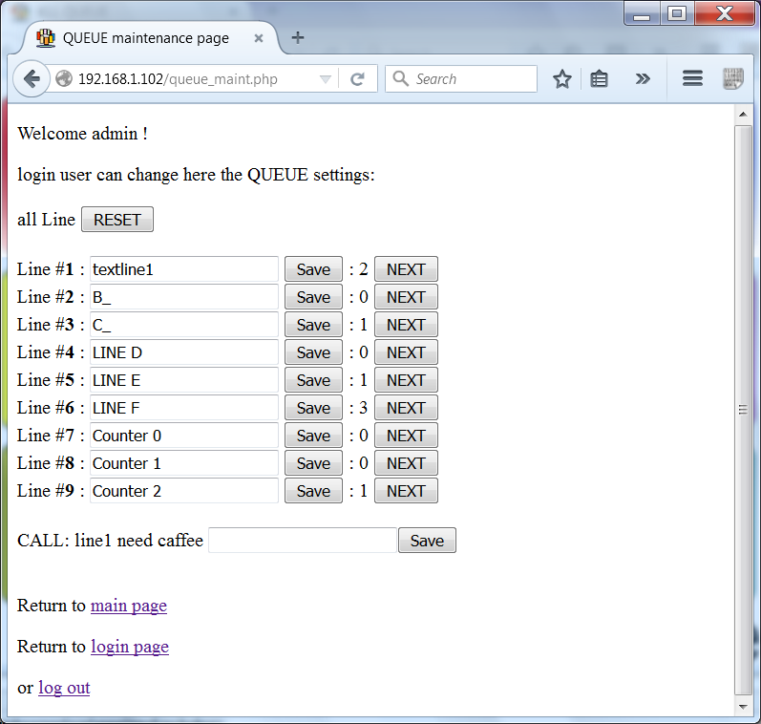Viewport: 761px width, 724px height.
Task: Open the bookmarks list icon
Action: [599, 79]
